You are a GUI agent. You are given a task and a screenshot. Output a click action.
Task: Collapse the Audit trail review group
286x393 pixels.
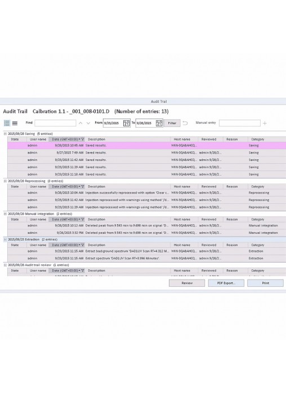pyautogui.click(x=5, y=265)
